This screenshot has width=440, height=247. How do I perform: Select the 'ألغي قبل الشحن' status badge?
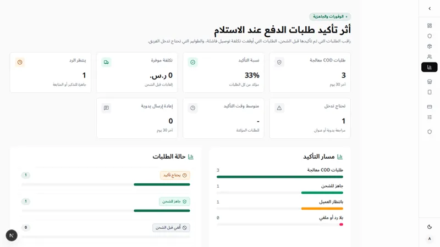pos(171,228)
